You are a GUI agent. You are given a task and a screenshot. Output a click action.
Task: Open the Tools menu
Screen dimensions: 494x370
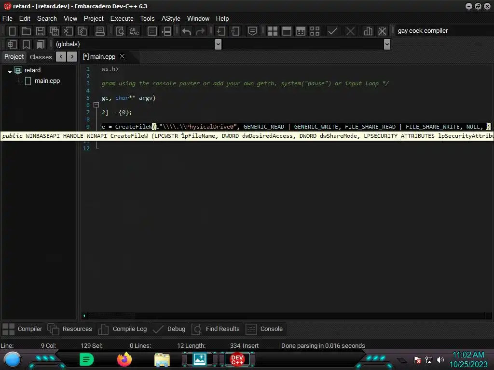coord(148,19)
